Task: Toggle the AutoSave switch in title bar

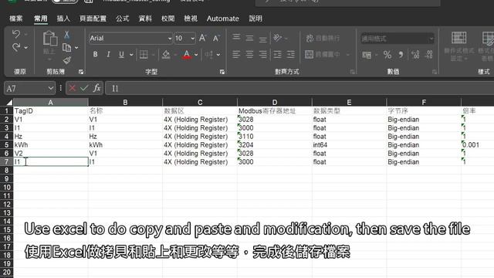Action: (65, 2)
